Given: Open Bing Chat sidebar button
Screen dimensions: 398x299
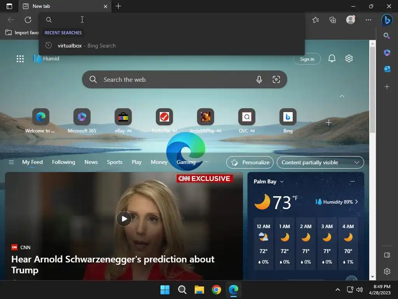Looking at the screenshot, I should pos(387,19).
